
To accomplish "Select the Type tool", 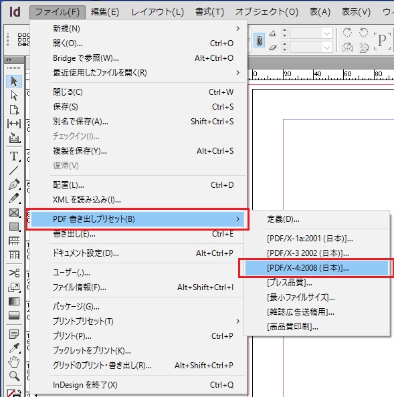I will 14,156.
